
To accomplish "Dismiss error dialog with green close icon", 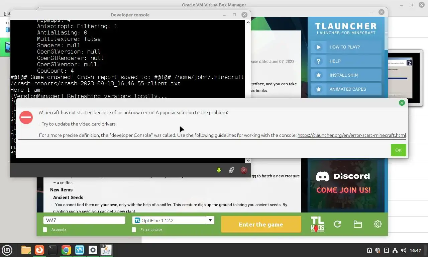I will (x=402, y=103).
